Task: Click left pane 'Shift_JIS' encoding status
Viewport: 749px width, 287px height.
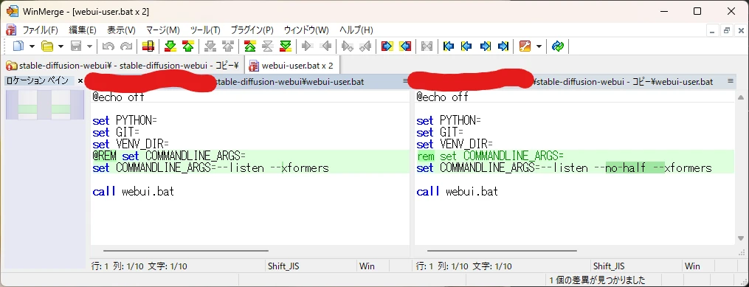Action: [283, 266]
